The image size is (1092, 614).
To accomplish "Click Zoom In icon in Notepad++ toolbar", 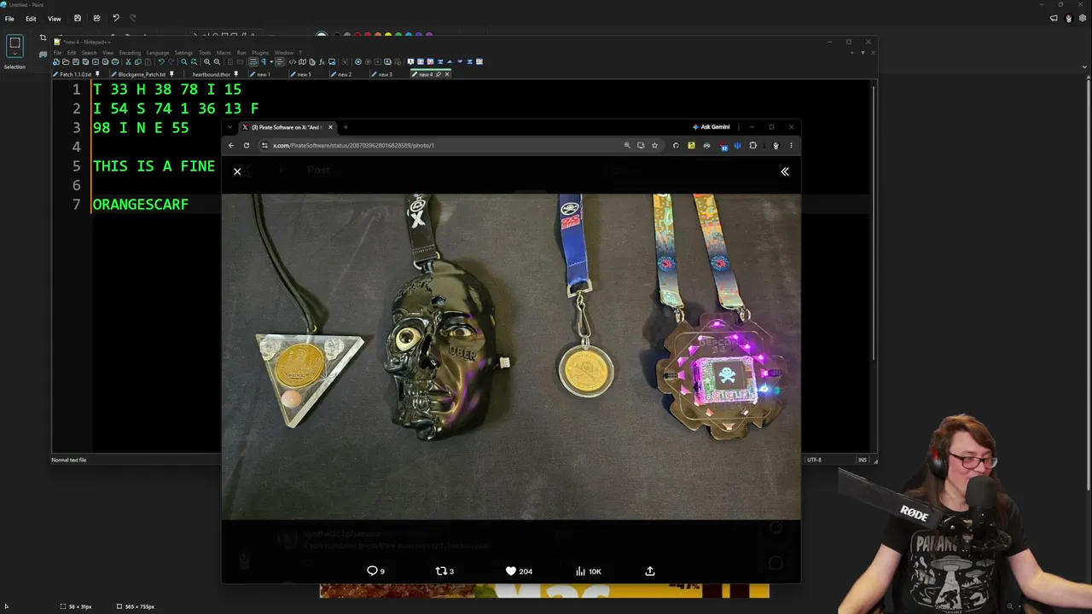I will [207, 61].
